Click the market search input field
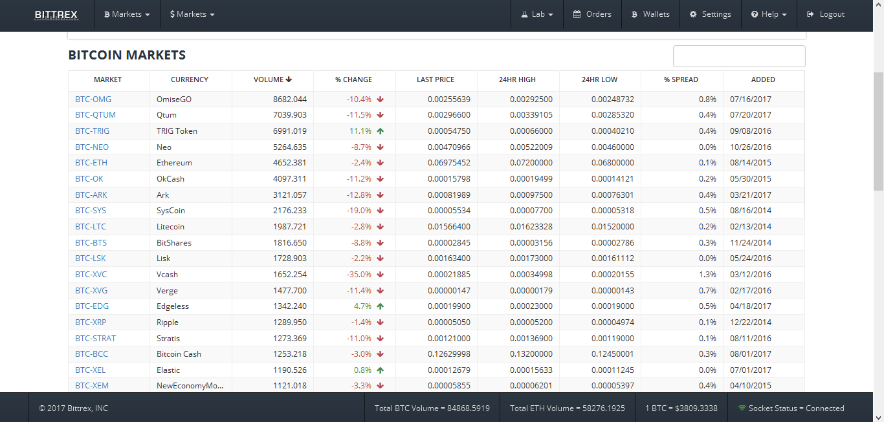The image size is (884, 422). coord(739,56)
